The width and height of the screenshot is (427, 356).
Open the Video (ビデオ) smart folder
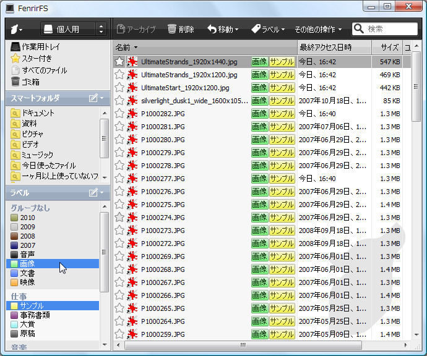(25, 145)
